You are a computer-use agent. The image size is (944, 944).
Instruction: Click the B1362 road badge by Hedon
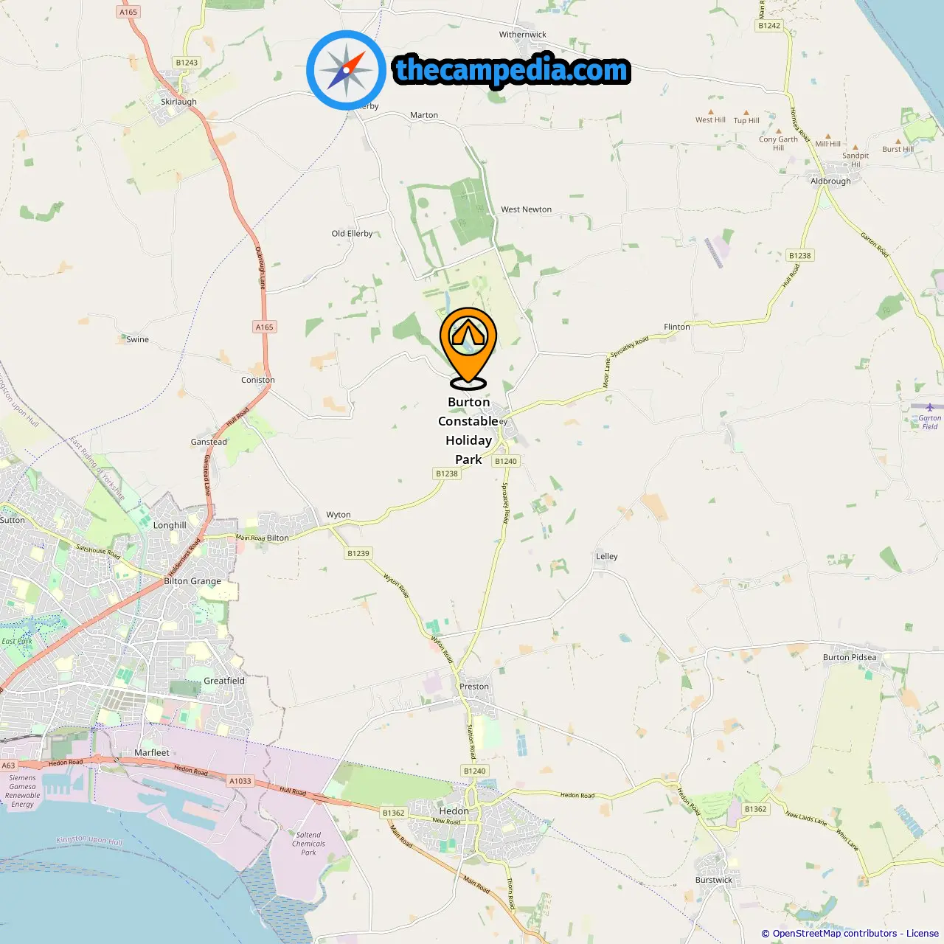pos(393,813)
